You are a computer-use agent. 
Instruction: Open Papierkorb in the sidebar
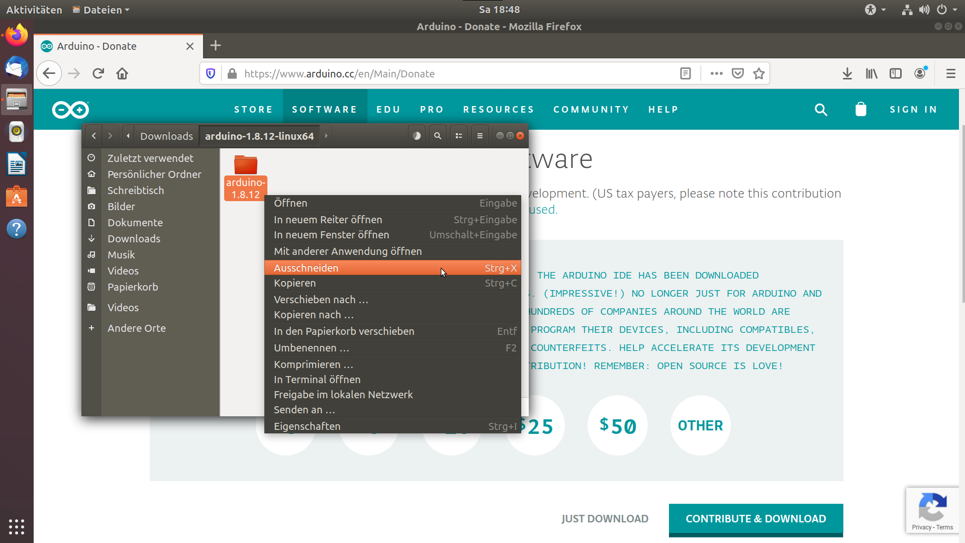(150, 287)
